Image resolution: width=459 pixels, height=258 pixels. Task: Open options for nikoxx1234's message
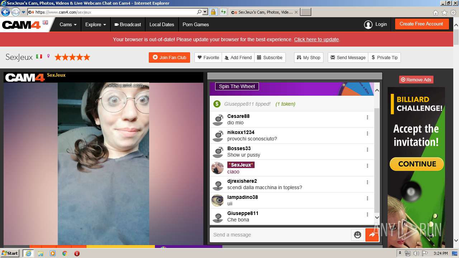(367, 134)
